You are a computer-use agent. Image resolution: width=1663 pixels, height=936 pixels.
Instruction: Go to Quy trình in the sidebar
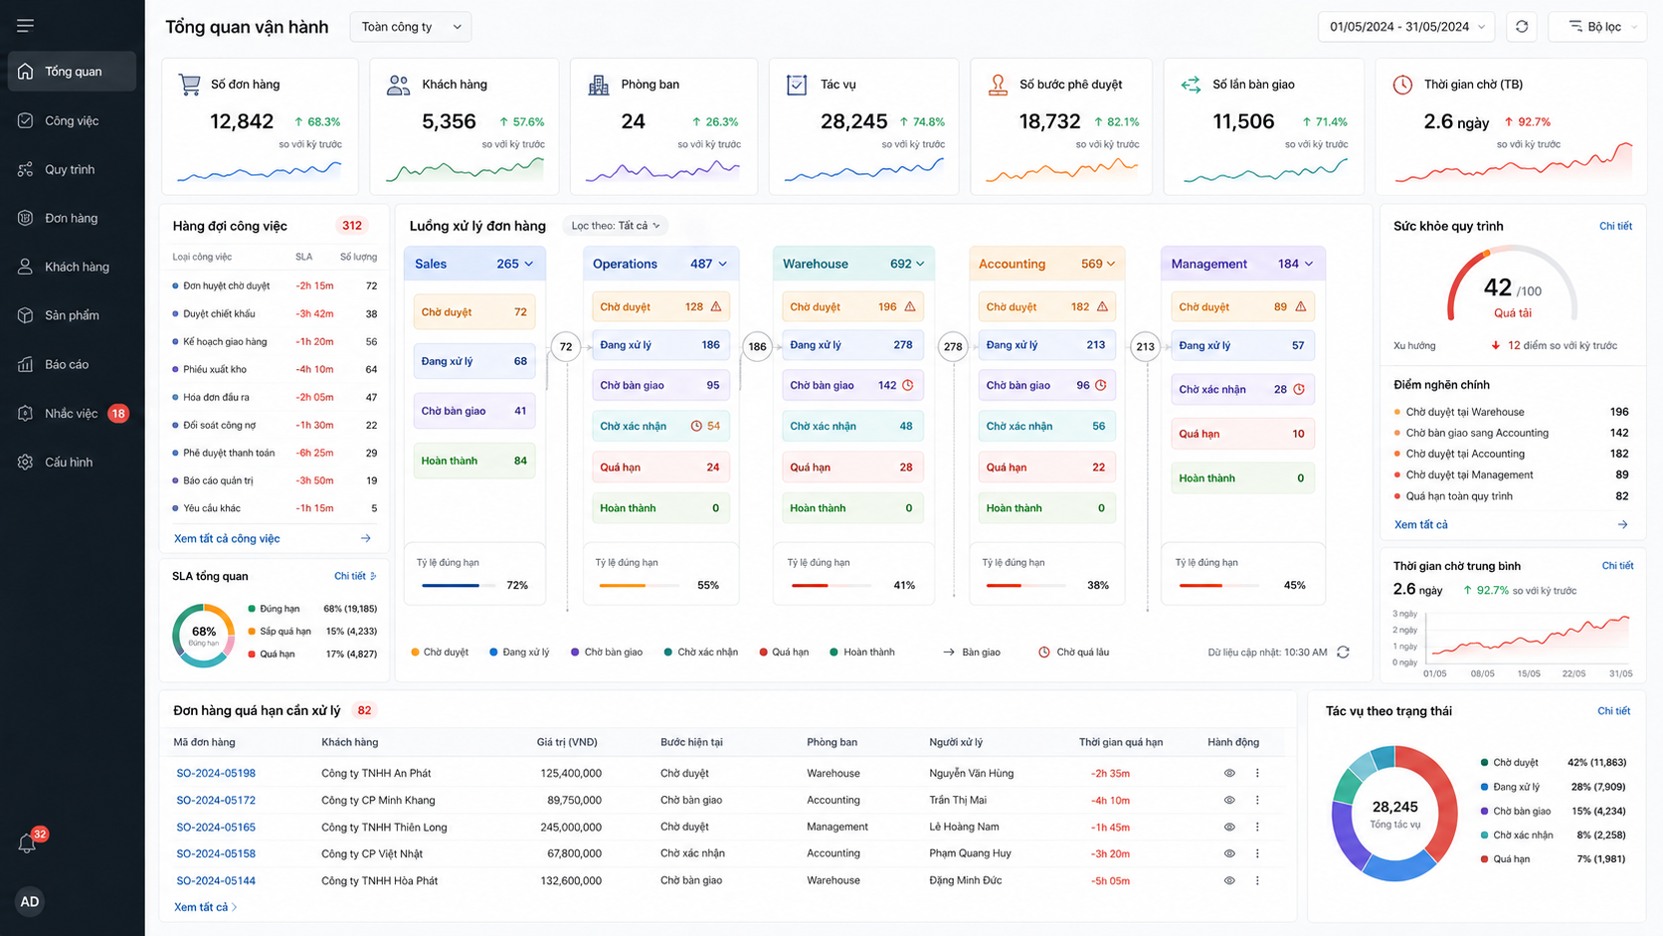(x=72, y=169)
